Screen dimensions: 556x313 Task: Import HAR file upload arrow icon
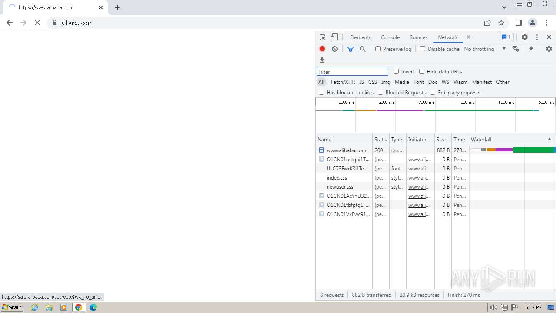pos(531,49)
